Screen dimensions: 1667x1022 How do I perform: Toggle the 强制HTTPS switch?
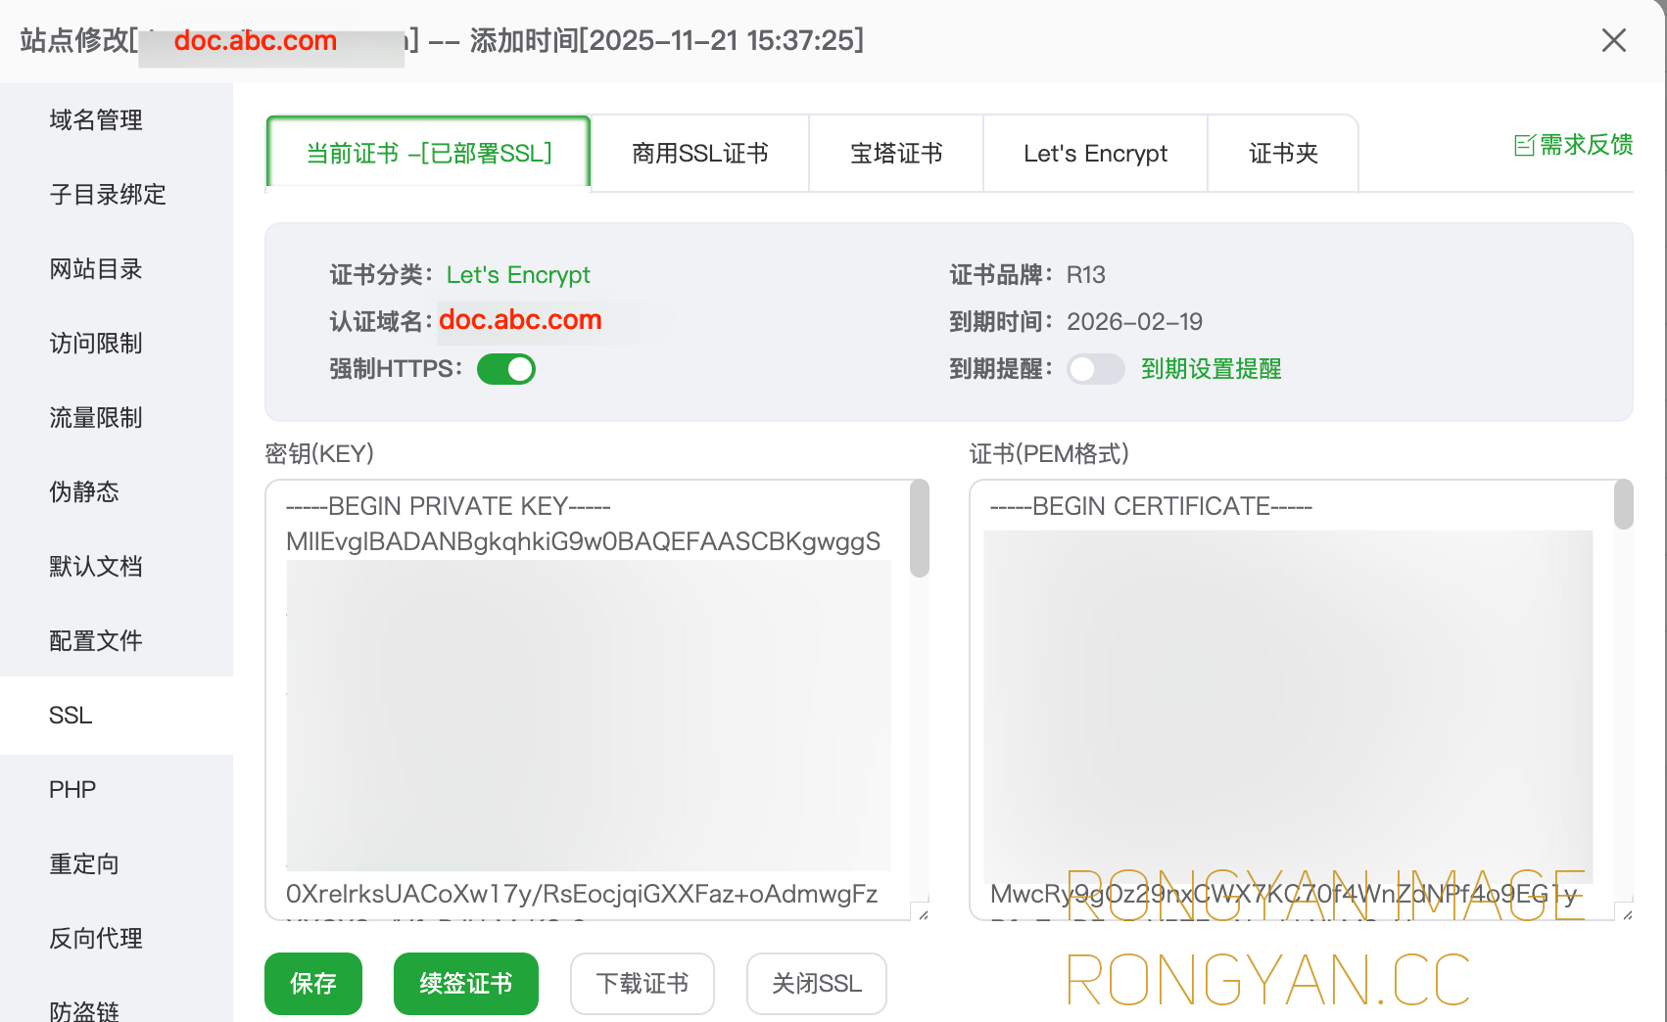pos(506,369)
